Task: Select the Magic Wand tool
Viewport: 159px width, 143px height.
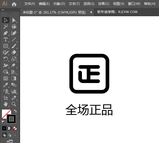Action: point(6,26)
